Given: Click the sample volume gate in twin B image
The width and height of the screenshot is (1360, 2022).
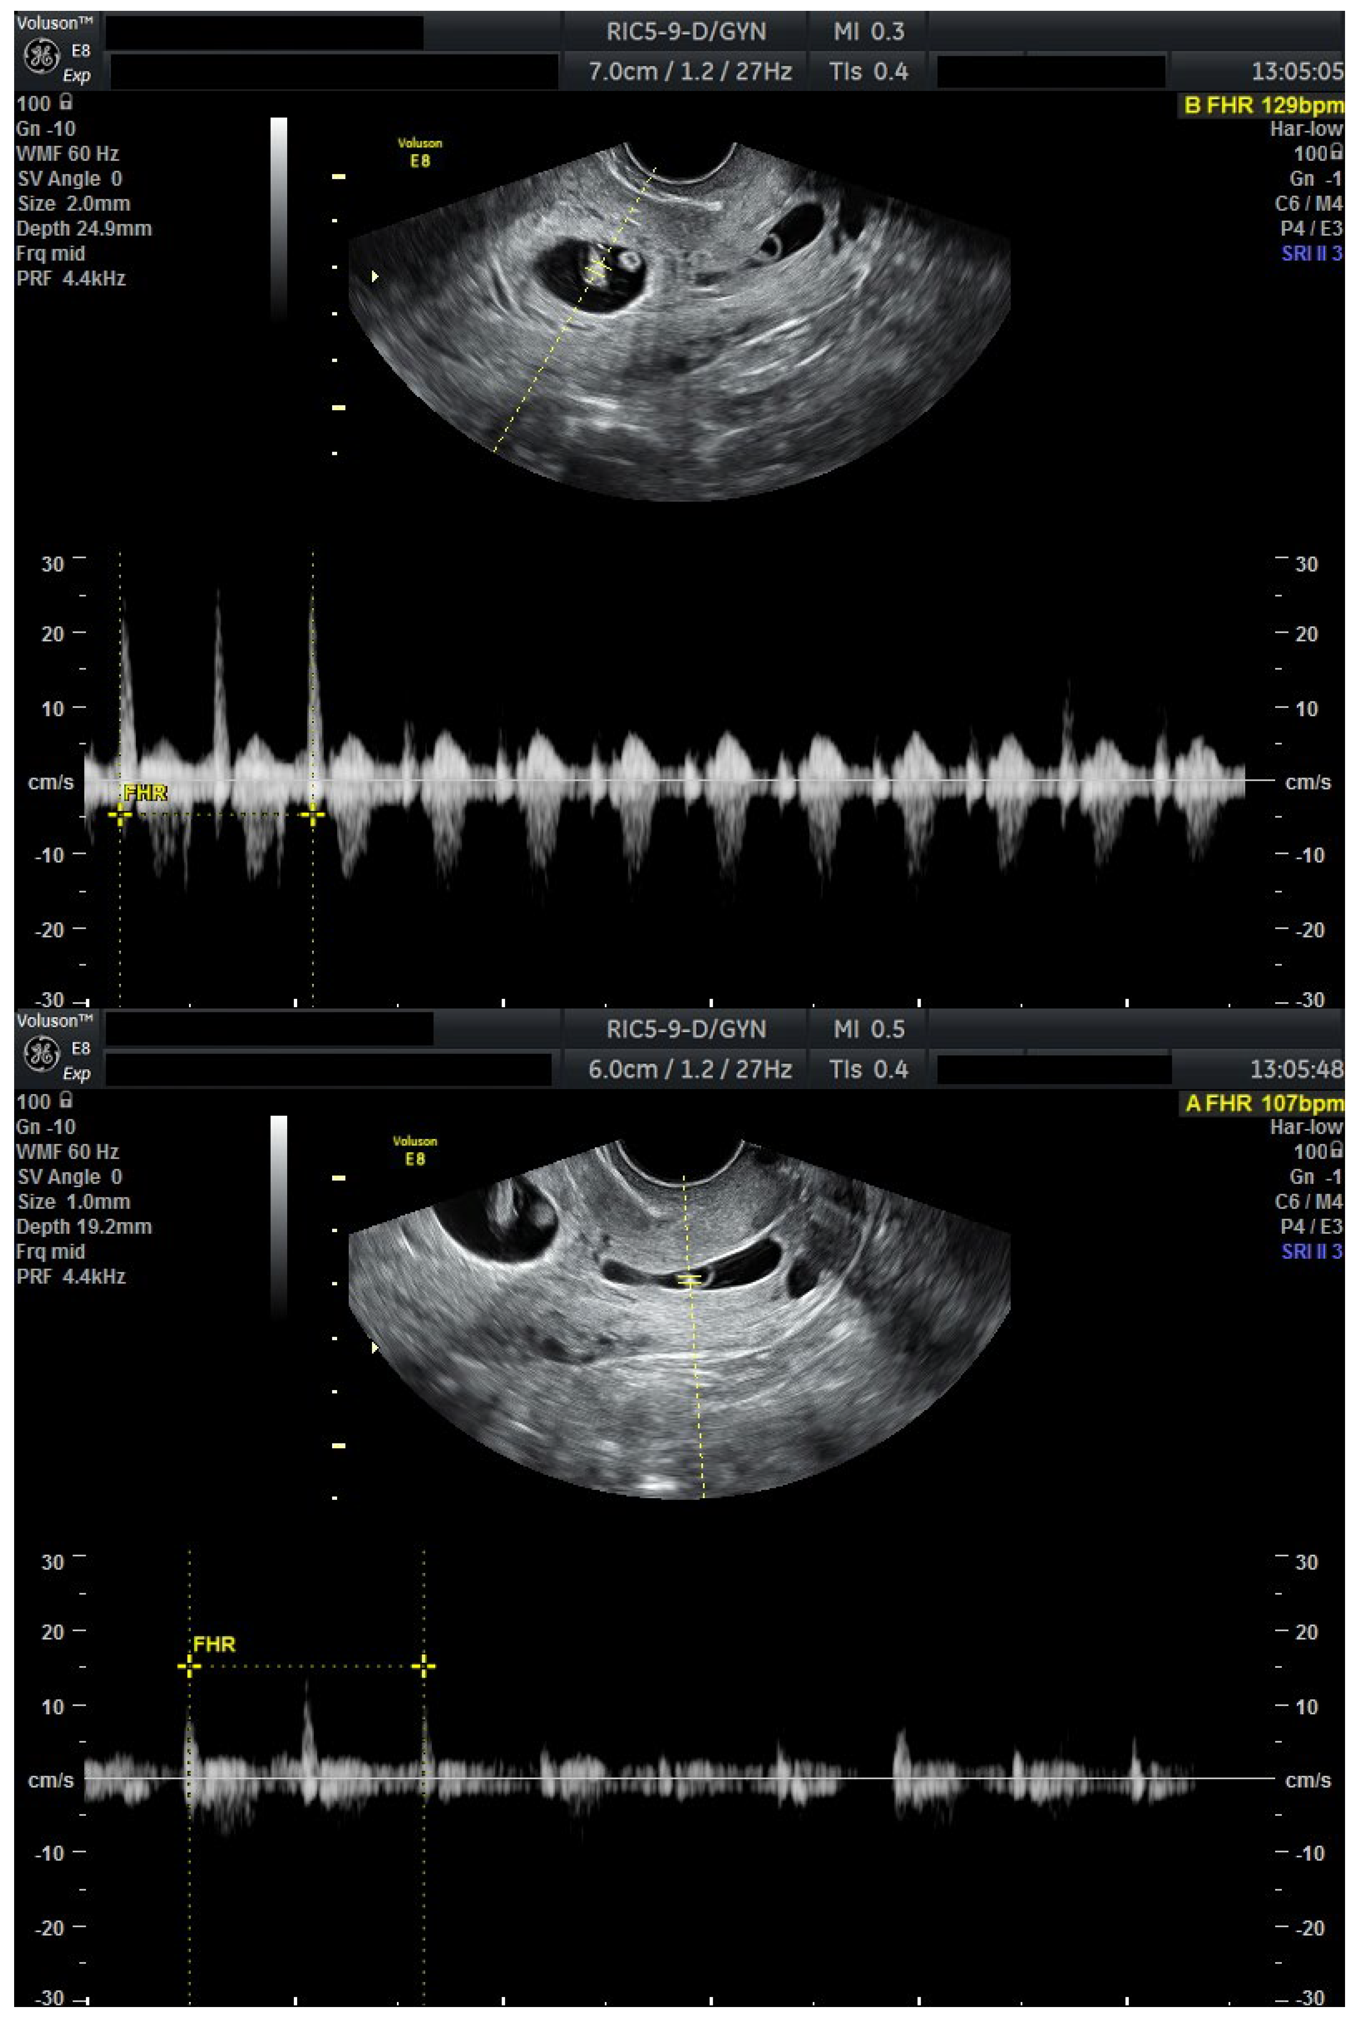Looking at the screenshot, I should point(598,269).
